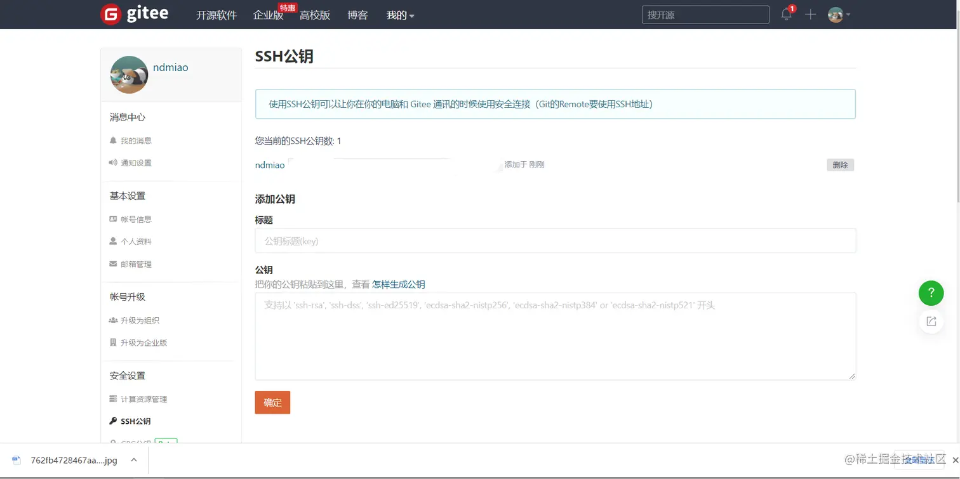Open the ndmiao username link in sidebar
Screen dimensions: 960x479
(x=171, y=67)
